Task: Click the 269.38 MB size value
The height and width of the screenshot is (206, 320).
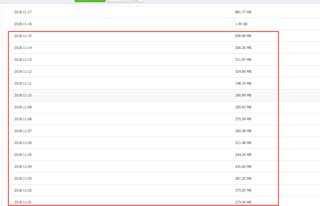Action: (243, 131)
